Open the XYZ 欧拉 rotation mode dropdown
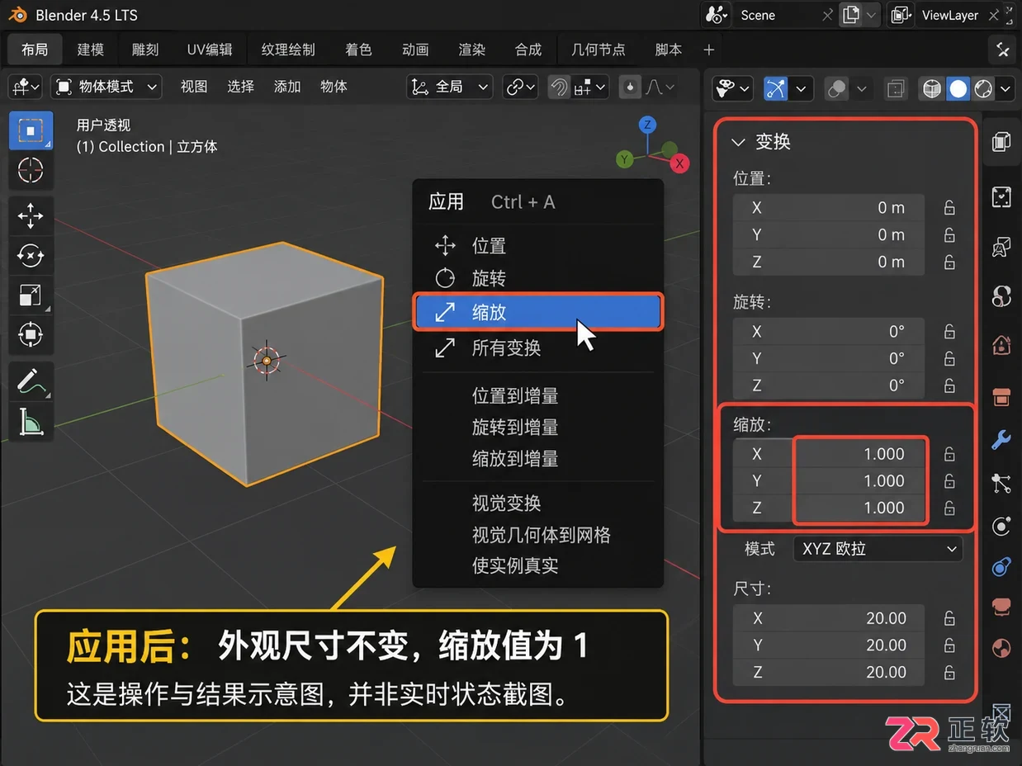Screen dimensions: 1022x766 [878, 549]
